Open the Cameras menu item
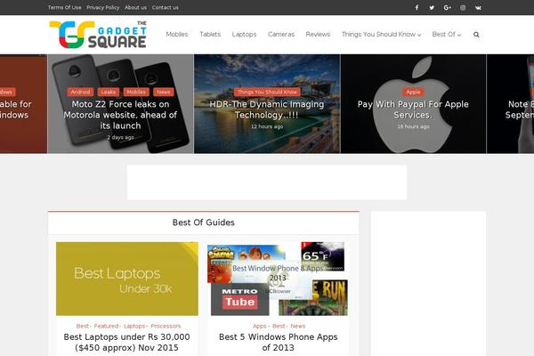This screenshot has height=356, width=534. 281,35
